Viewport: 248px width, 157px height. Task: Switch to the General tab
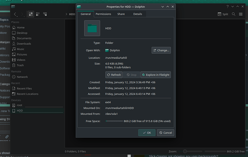(86, 14)
